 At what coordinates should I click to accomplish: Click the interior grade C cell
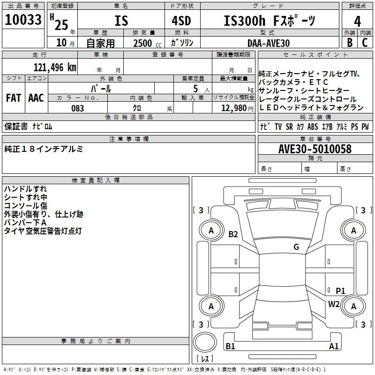[365, 42]
